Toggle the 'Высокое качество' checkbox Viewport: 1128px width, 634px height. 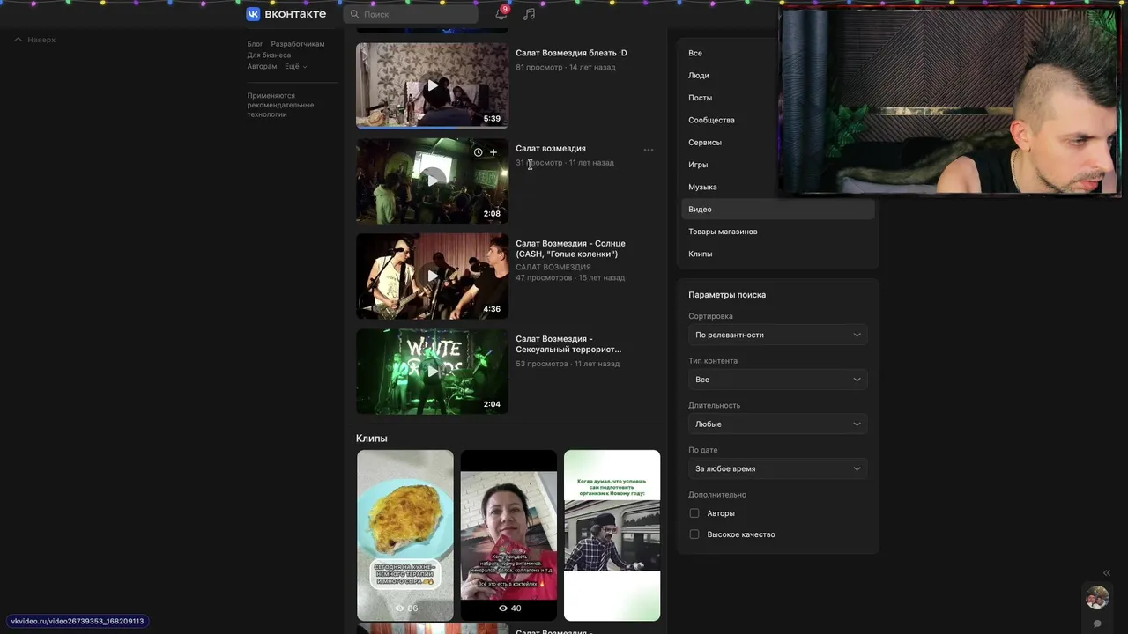(x=694, y=534)
